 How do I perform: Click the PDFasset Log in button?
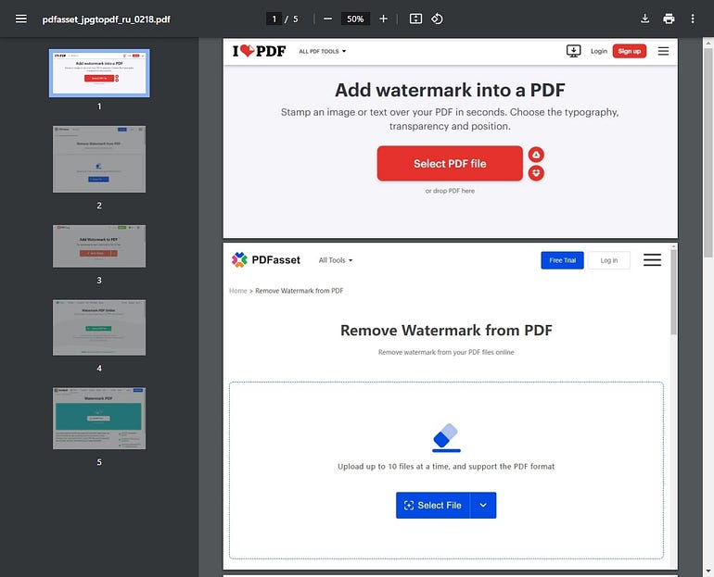[x=609, y=260]
